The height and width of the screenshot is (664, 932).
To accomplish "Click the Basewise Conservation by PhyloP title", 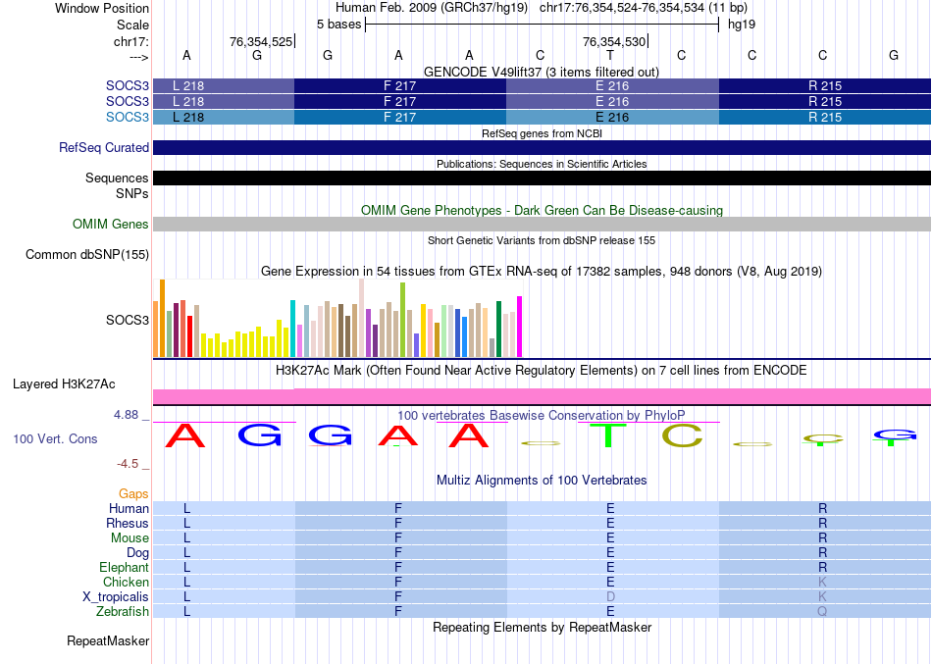I will point(542,415).
